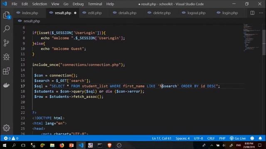Switch to the edit.php tab
Image resolution: width=266 pixels, height=149 pixels.
pos(94,13)
